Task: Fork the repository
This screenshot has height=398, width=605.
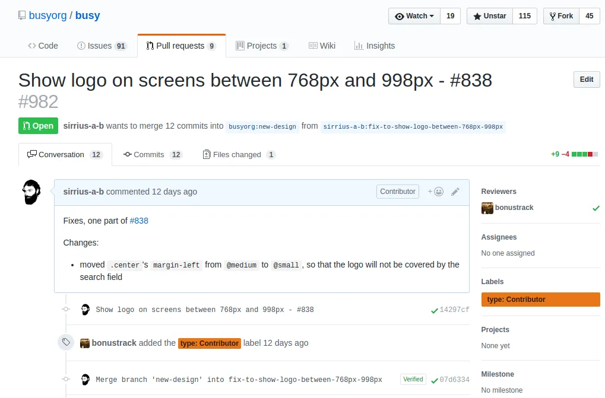Action: pos(561,16)
